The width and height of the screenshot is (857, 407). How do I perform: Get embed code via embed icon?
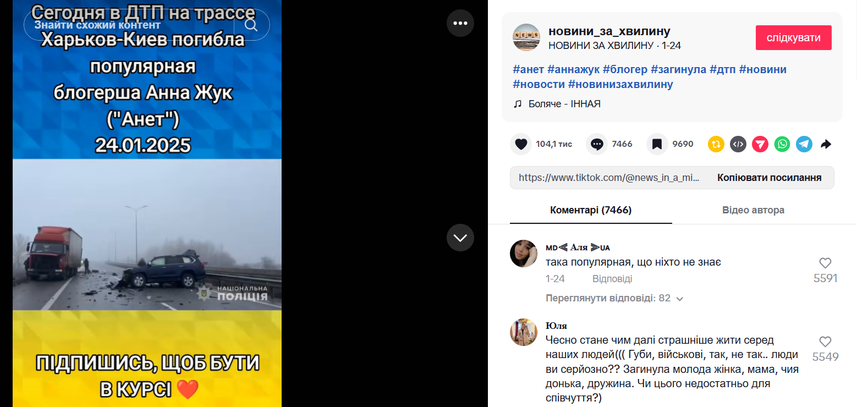738,144
